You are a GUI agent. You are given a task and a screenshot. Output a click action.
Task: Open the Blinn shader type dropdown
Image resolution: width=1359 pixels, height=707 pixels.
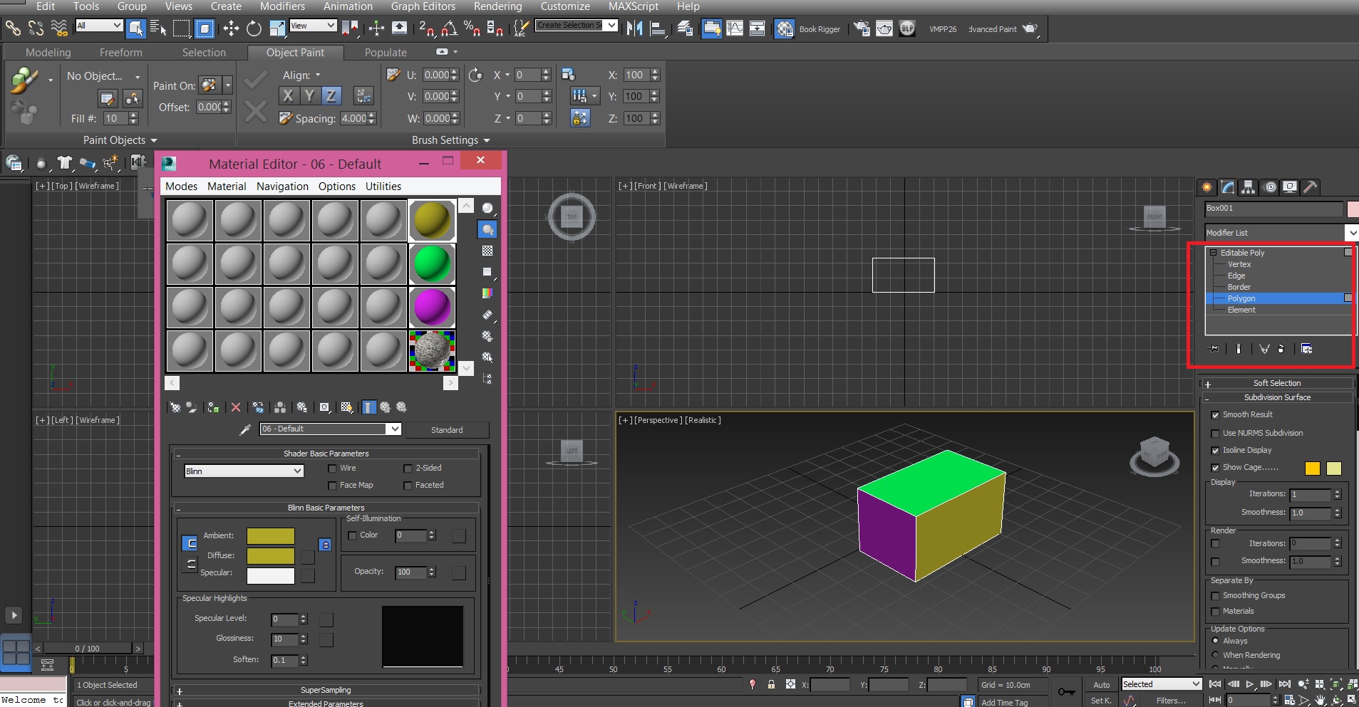(x=244, y=471)
